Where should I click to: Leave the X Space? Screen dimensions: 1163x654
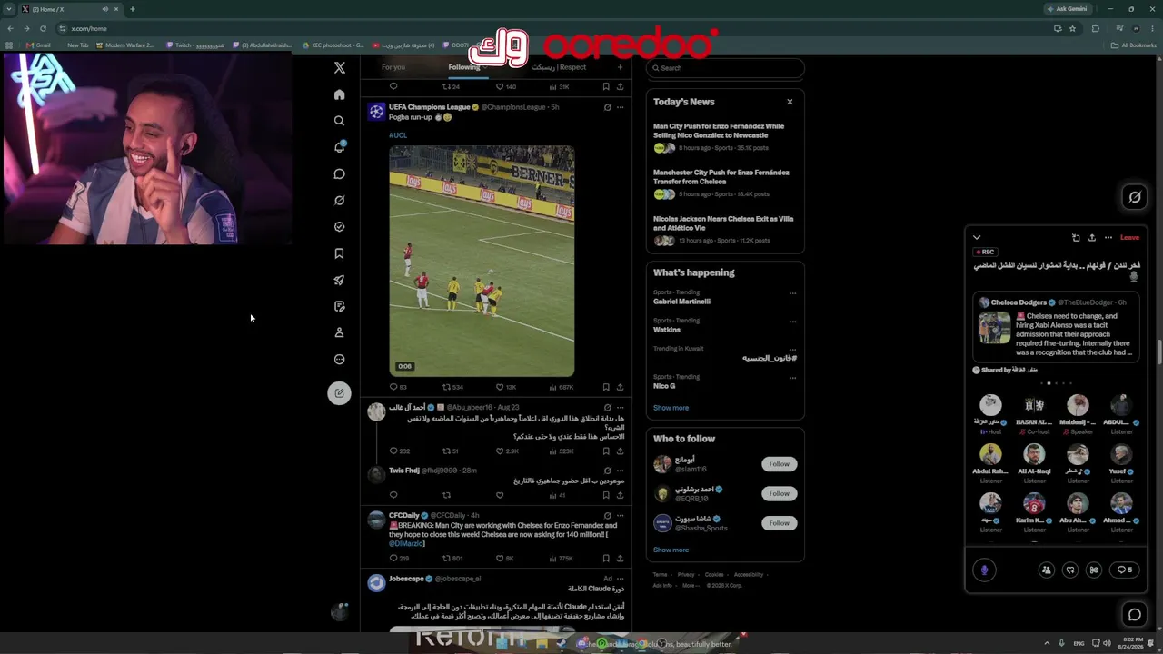[x=1129, y=238]
